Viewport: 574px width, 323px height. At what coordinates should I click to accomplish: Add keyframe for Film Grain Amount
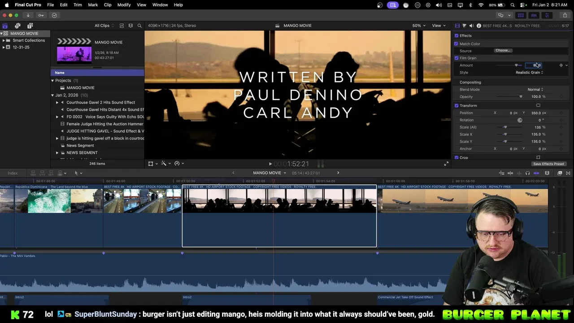[x=561, y=65]
